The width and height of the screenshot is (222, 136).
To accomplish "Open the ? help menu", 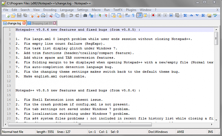I will tap(155, 10).
